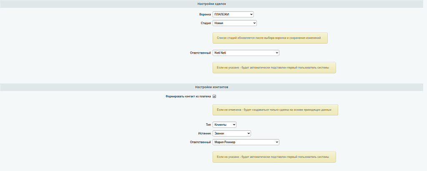Click the Настройки контактов section header
The height and width of the screenshot is (171, 427).
[212, 87]
